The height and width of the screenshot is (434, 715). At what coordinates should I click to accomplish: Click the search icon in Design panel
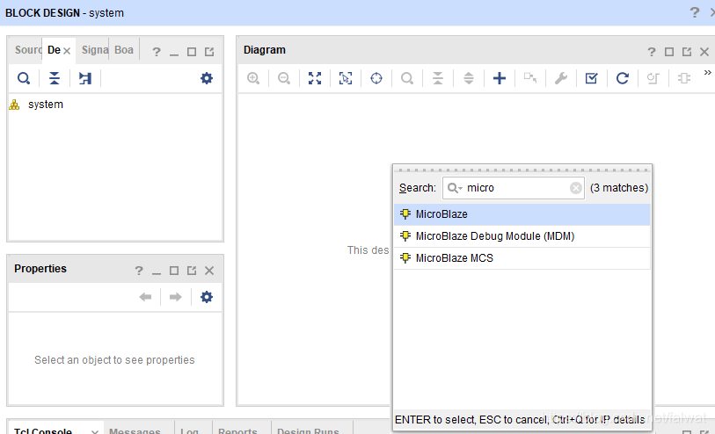click(x=23, y=78)
